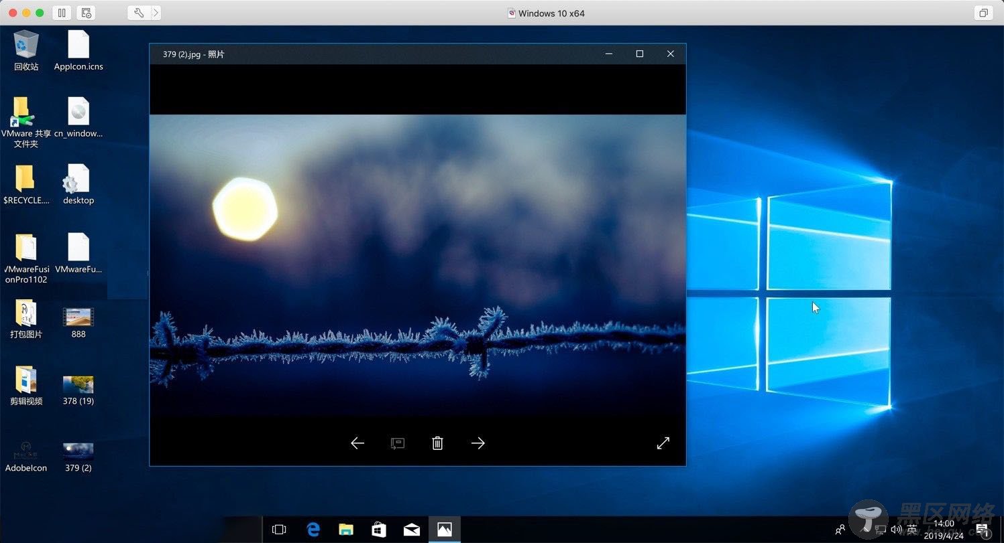Screen dimensions: 1004x543
Task: Delete the current photo with trash icon
Action: 437,443
